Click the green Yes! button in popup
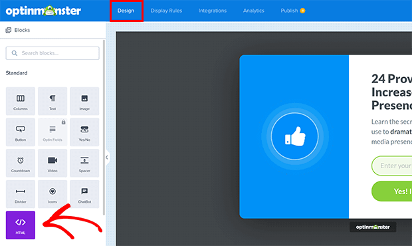 pyautogui.click(x=392, y=191)
